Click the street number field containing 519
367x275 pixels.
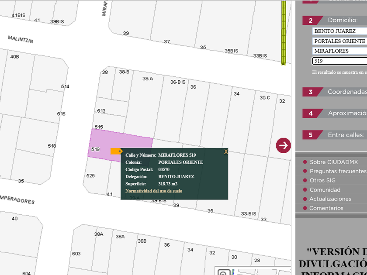(339, 61)
